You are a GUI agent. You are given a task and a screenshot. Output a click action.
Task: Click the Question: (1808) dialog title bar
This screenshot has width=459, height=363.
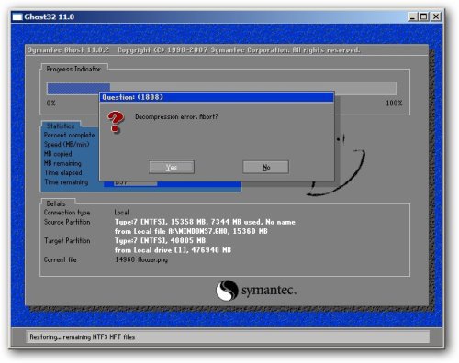pos(217,97)
